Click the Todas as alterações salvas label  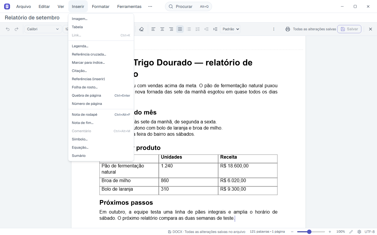click(314, 29)
